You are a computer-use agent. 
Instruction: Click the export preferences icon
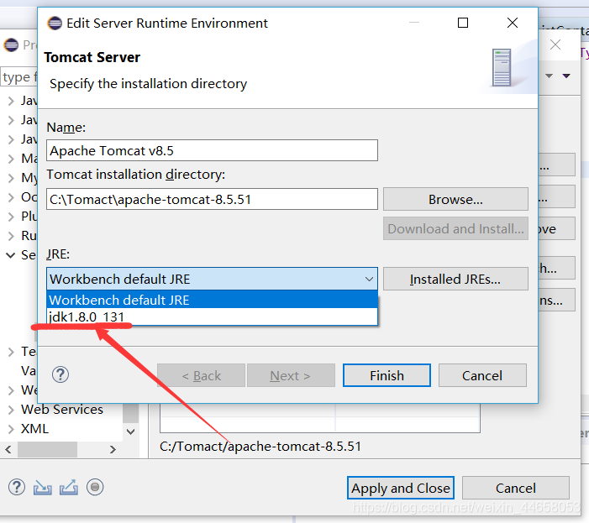tap(69, 488)
